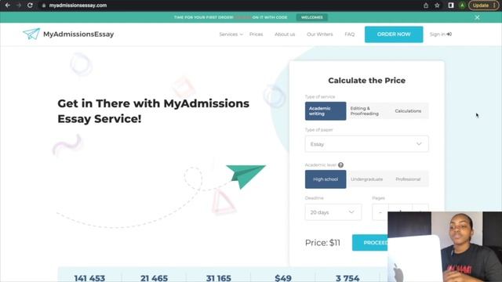Click the WELCOME5 promo code badge

click(x=312, y=17)
